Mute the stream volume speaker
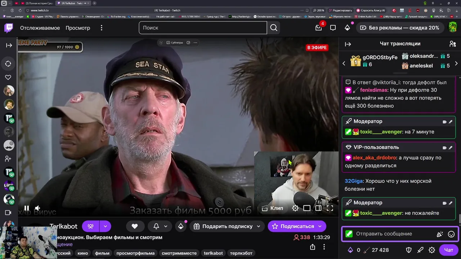The image size is (461, 259). click(x=37, y=208)
